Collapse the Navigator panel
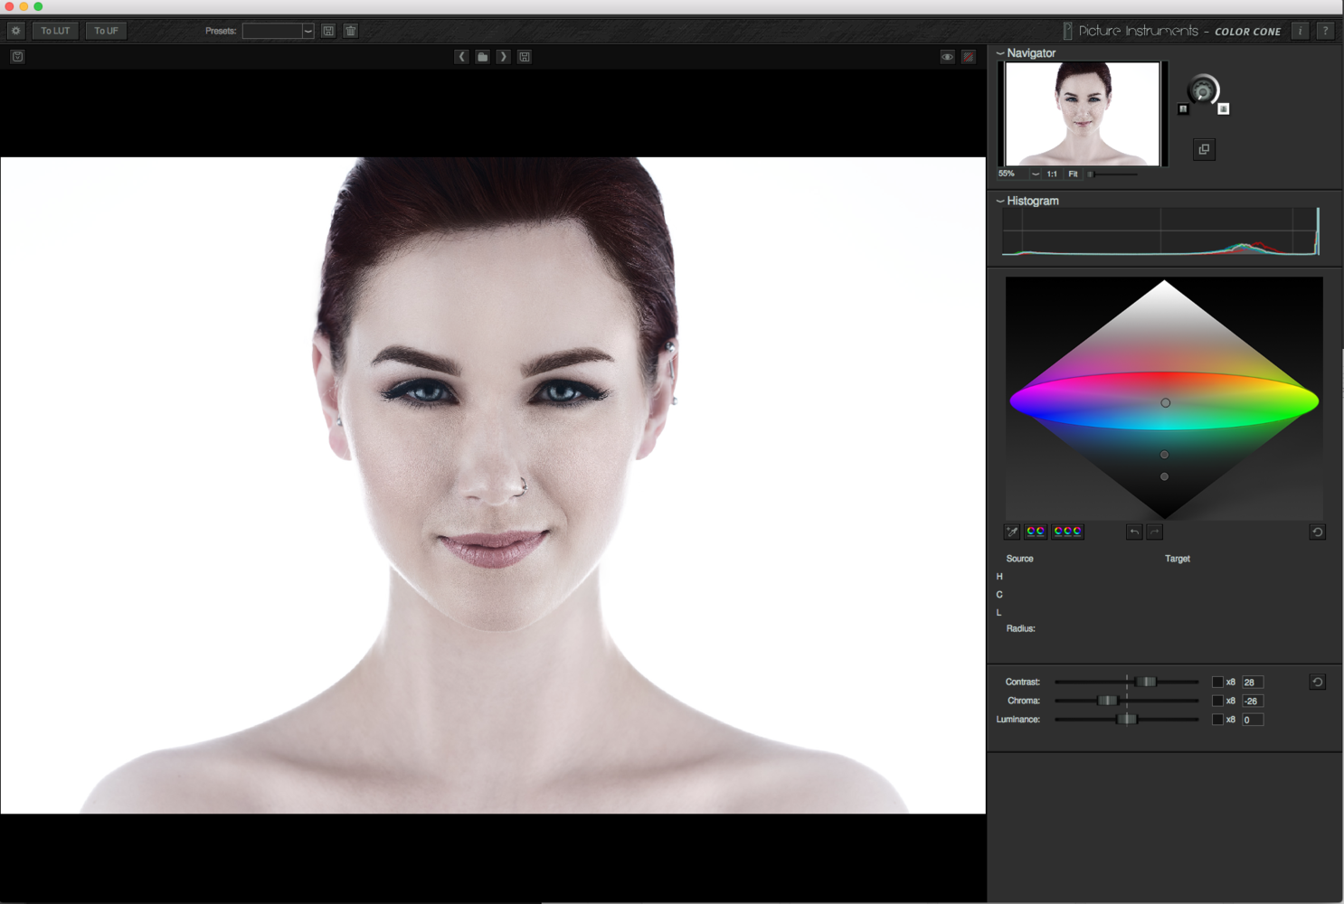The height and width of the screenshot is (904, 1344). click(1000, 53)
